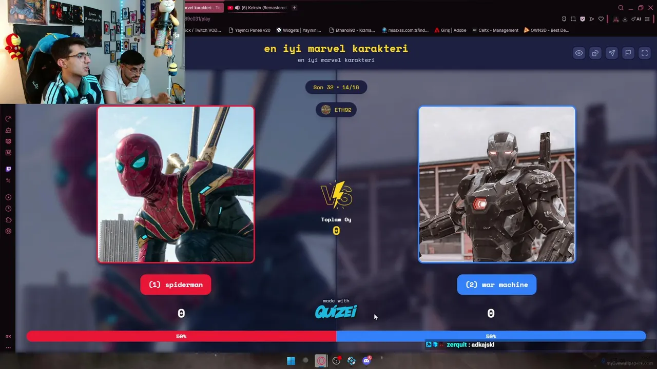Open the 'Widgets | Yayının...' bookmark
This screenshot has width=657, height=369.
coord(299,30)
